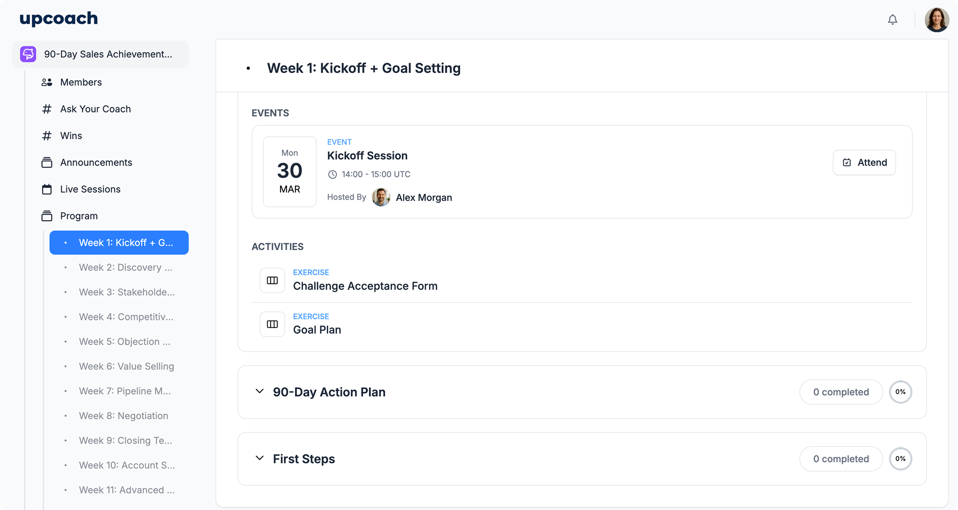Click the upcoach logo
Image resolution: width=958 pixels, height=510 pixels.
click(59, 19)
